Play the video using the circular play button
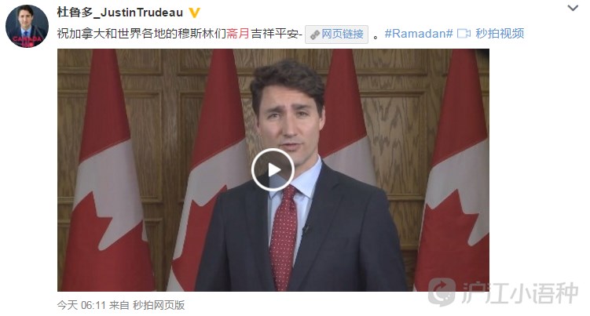Screen dimensions: 590x316 (273, 170)
